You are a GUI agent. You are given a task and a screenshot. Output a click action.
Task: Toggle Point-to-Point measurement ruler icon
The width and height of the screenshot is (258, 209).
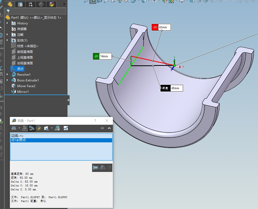(39, 128)
